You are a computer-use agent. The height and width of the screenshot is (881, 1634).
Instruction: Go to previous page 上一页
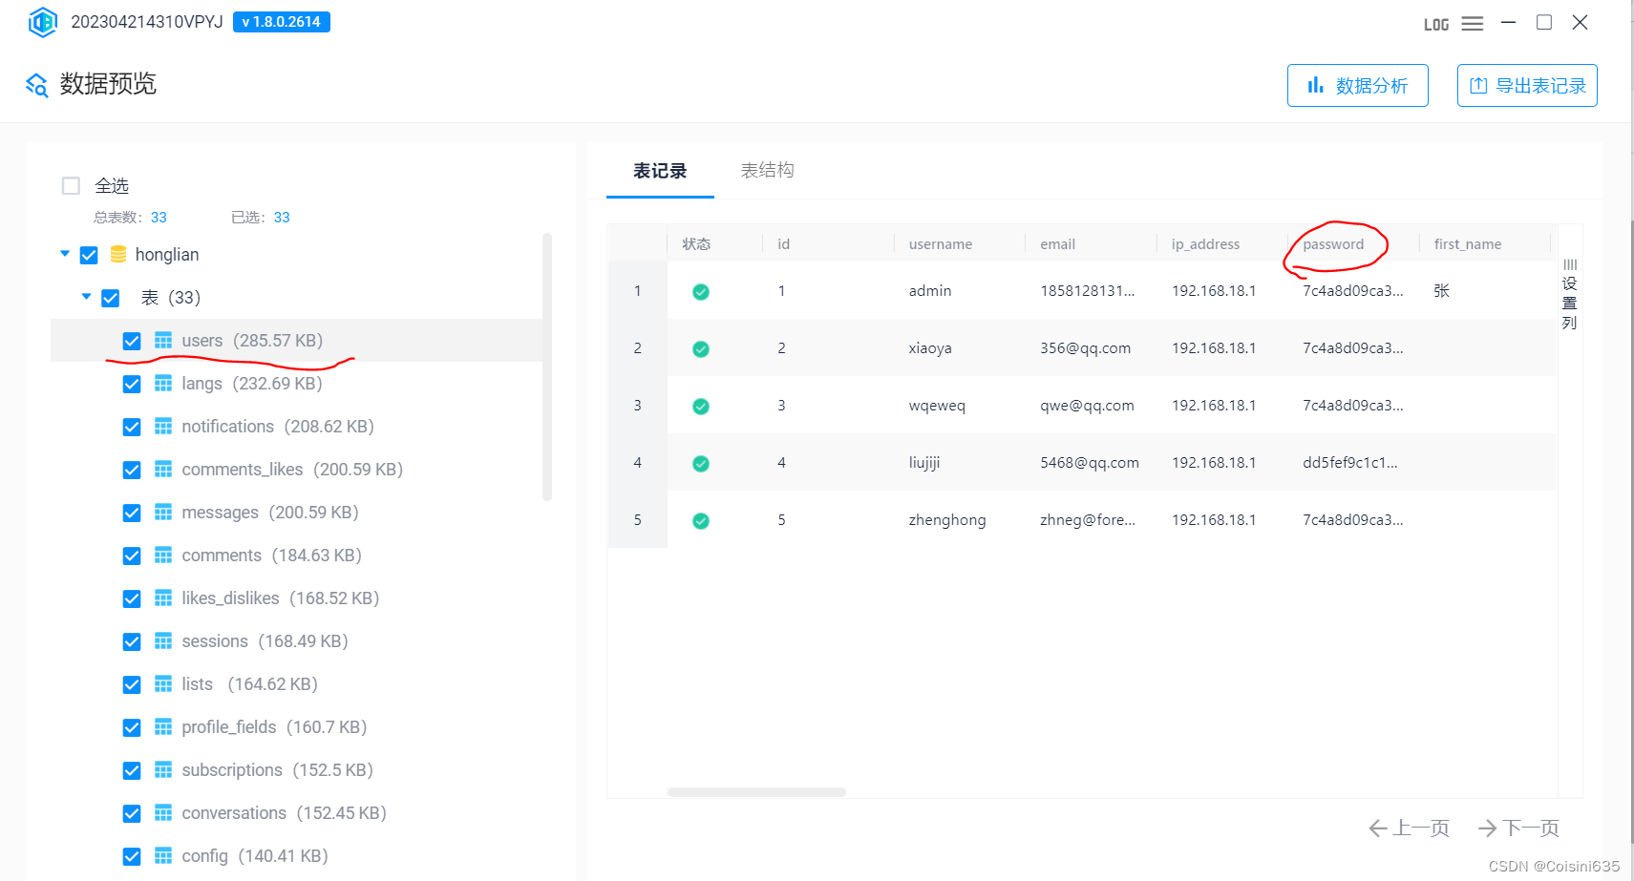point(1410,828)
